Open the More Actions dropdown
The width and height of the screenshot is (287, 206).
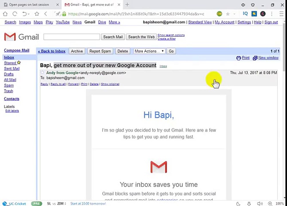click(x=149, y=51)
